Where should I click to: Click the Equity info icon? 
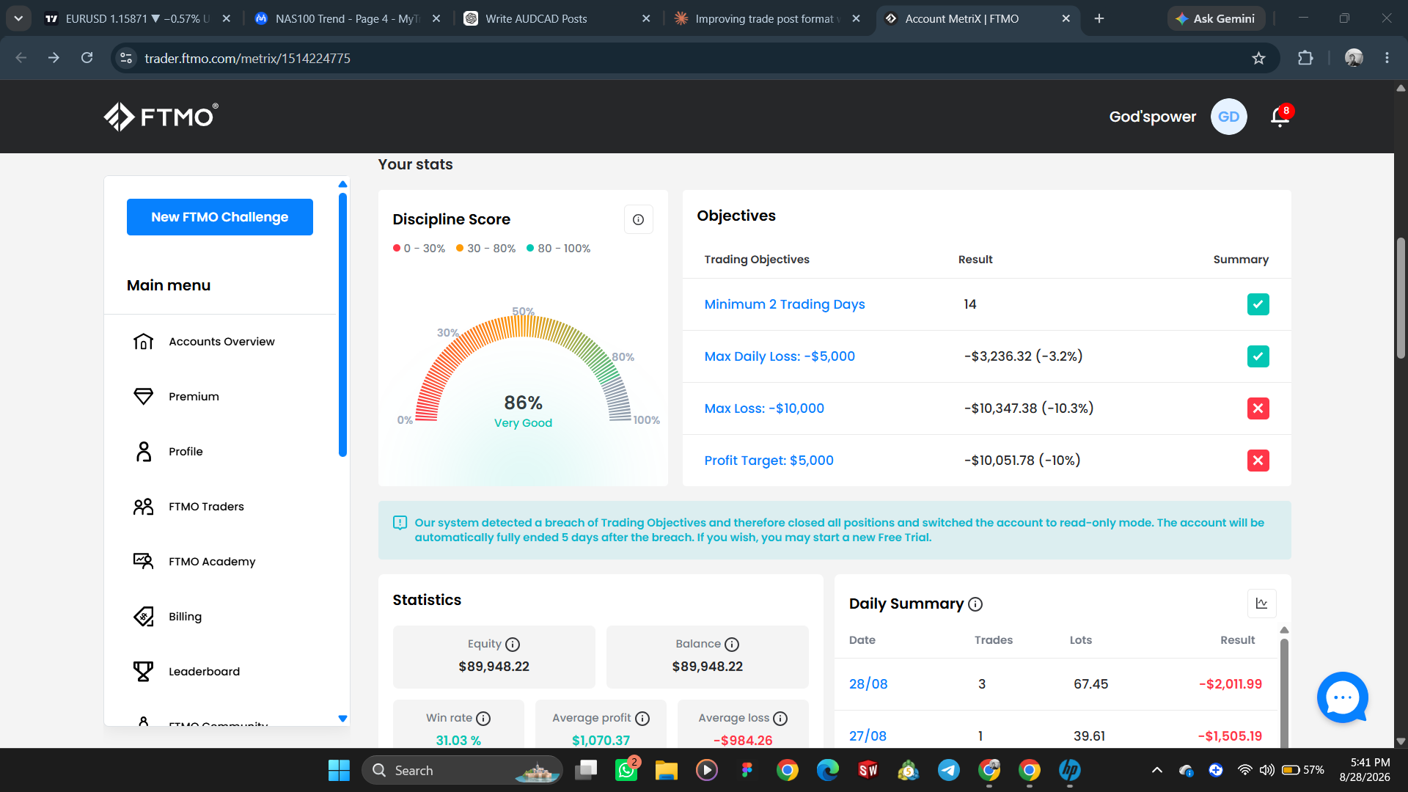point(513,645)
